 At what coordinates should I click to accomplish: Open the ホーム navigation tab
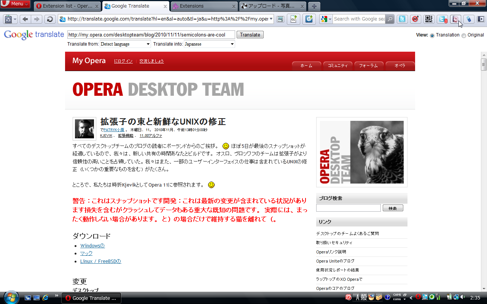tap(307, 66)
